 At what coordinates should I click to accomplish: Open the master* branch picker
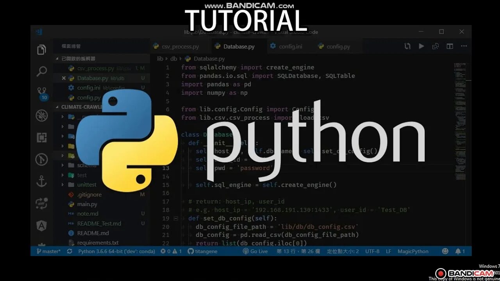48,251
